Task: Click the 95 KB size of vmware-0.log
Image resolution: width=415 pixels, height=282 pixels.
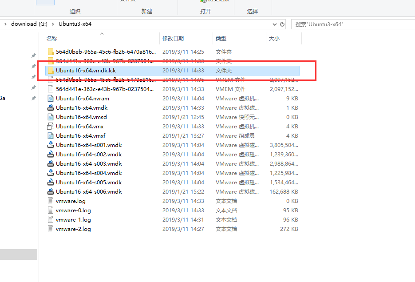Action: click(x=291, y=210)
